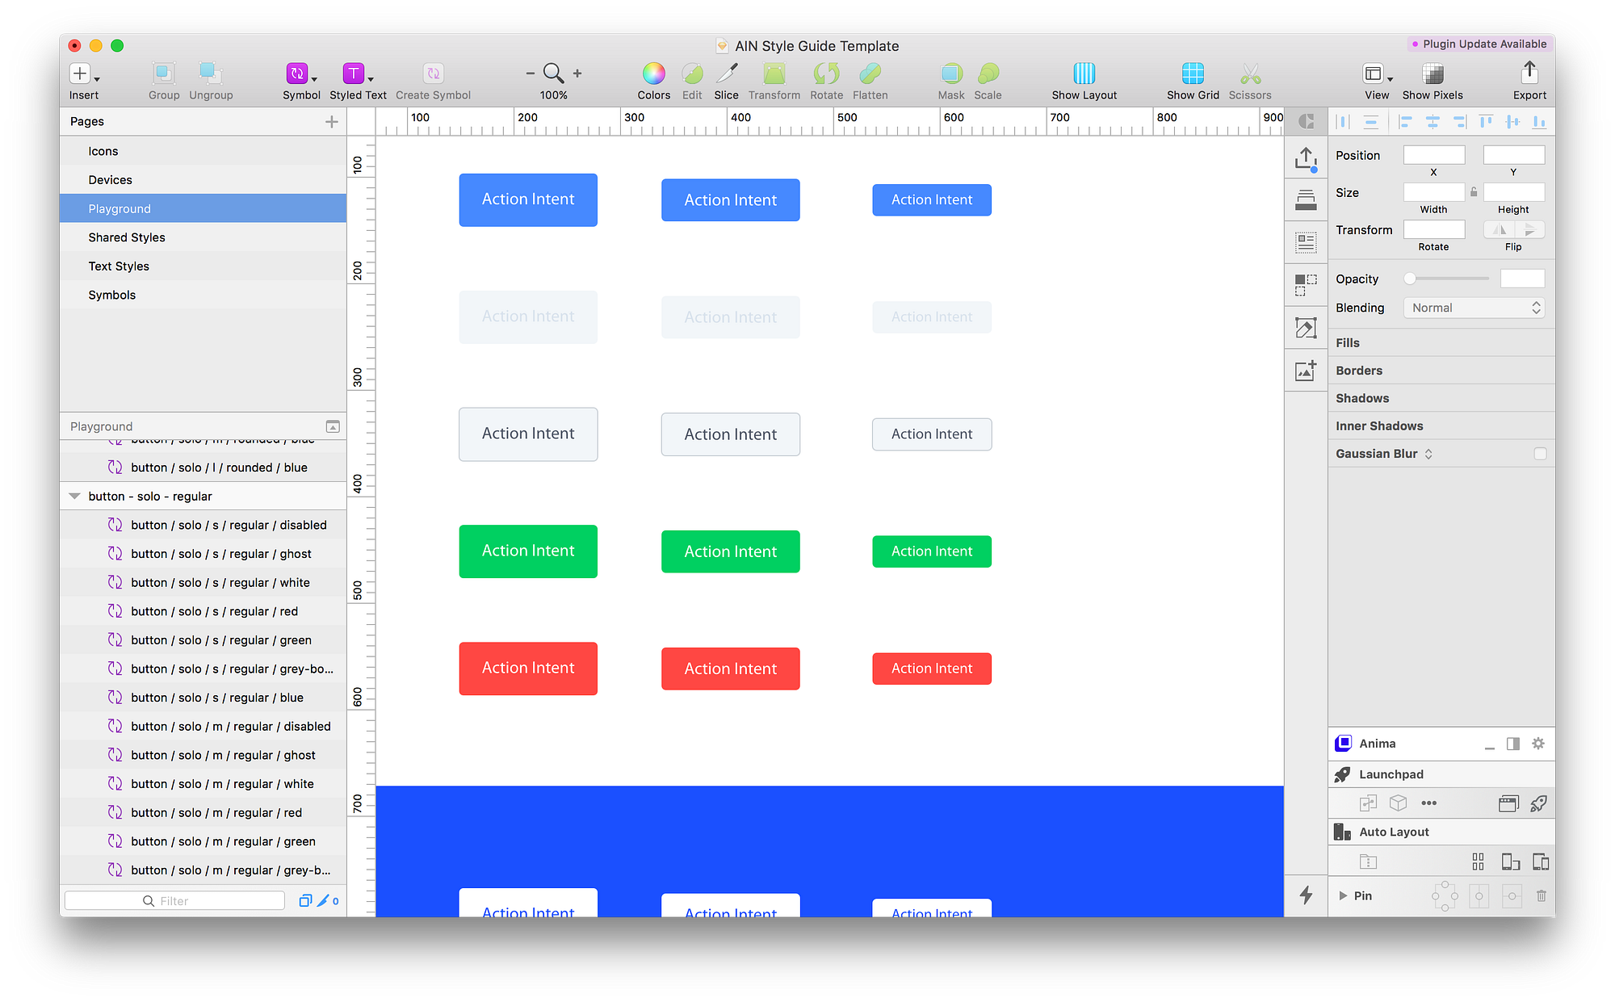Toggle the lock aspect ratio icon
Viewport: 1615px width, 1002px height.
pos(1474,192)
